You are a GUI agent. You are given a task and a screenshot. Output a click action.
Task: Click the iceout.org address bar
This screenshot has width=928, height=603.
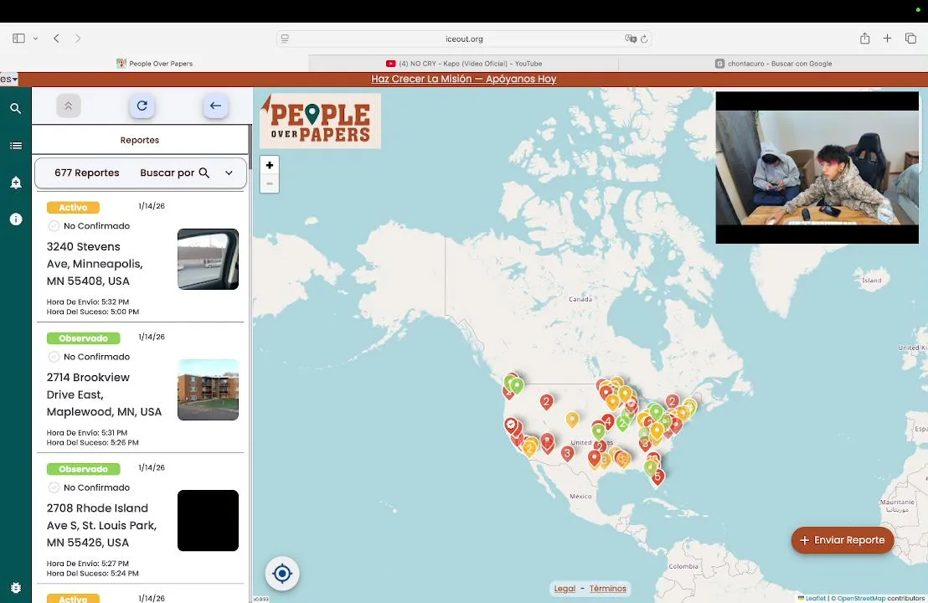point(464,39)
